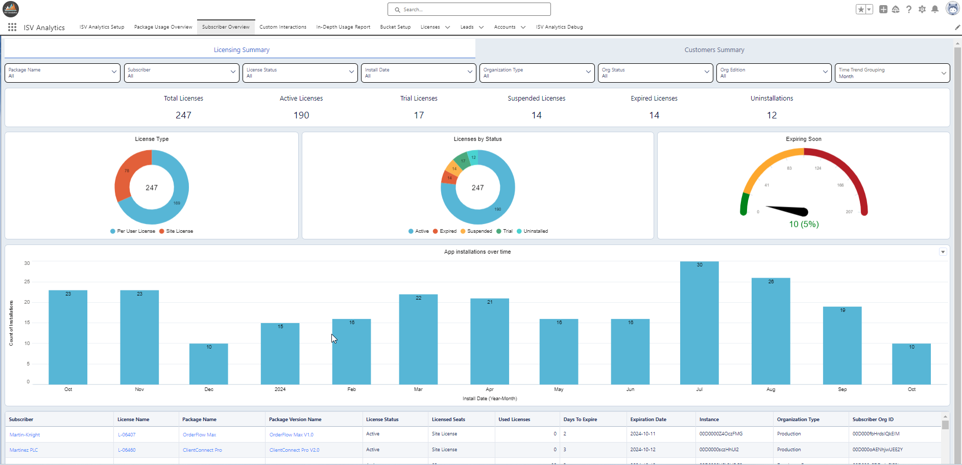Screen dimensions: 962x465
Task: Open the Martinez PLC subscriber link
Action: (x=23, y=450)
